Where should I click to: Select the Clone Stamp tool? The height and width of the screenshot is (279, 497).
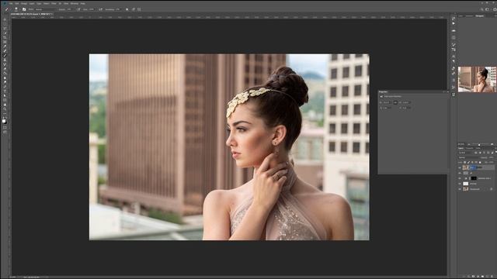[x=5, y=60]
